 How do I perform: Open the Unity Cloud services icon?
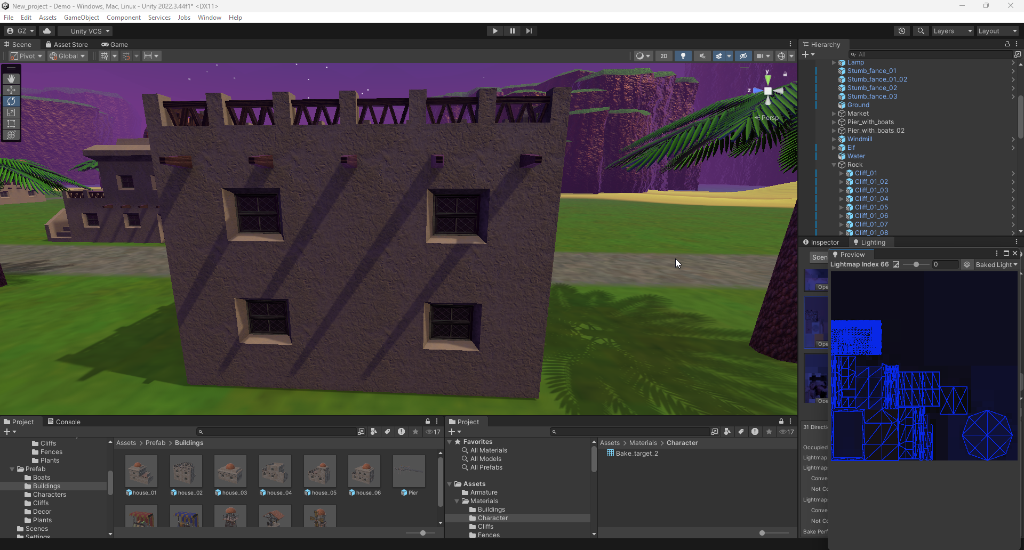[x=47, y=31]
